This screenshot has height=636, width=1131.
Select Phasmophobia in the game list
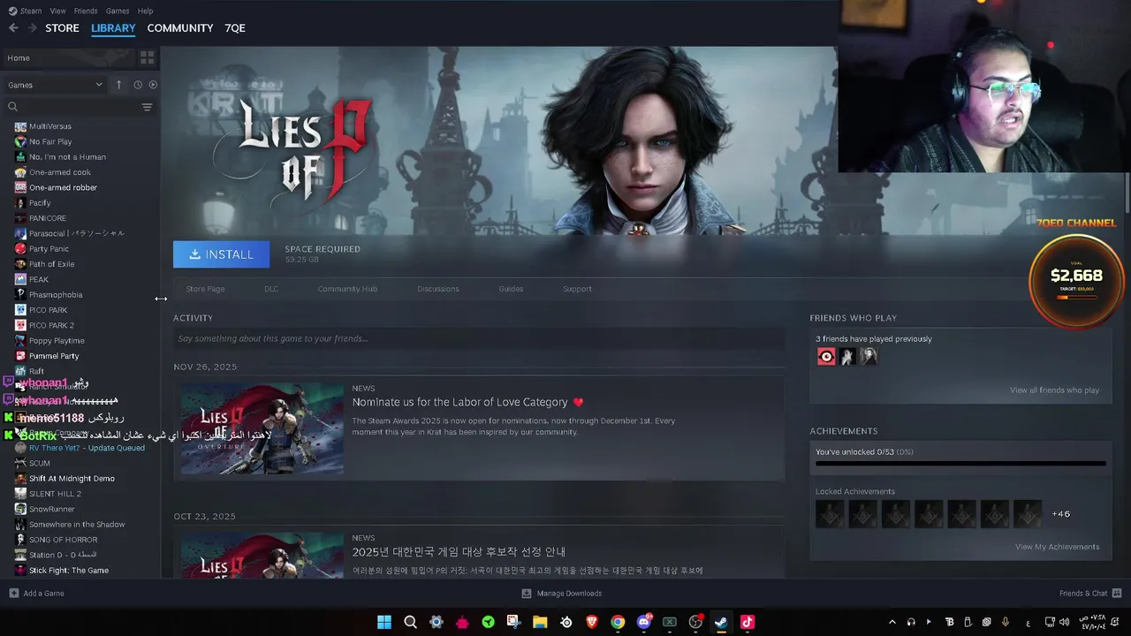55,295
